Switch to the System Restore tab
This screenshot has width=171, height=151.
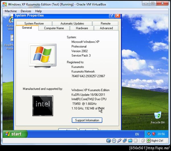[34, 23]
